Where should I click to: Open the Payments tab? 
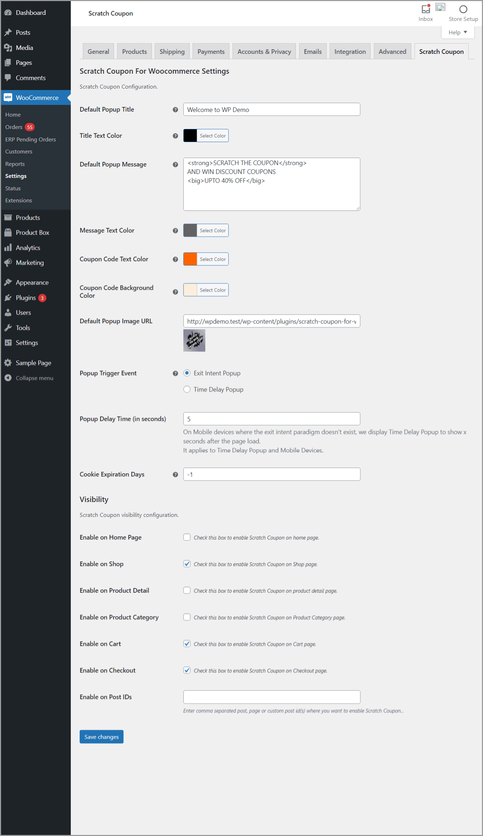(x=211, y=51)
